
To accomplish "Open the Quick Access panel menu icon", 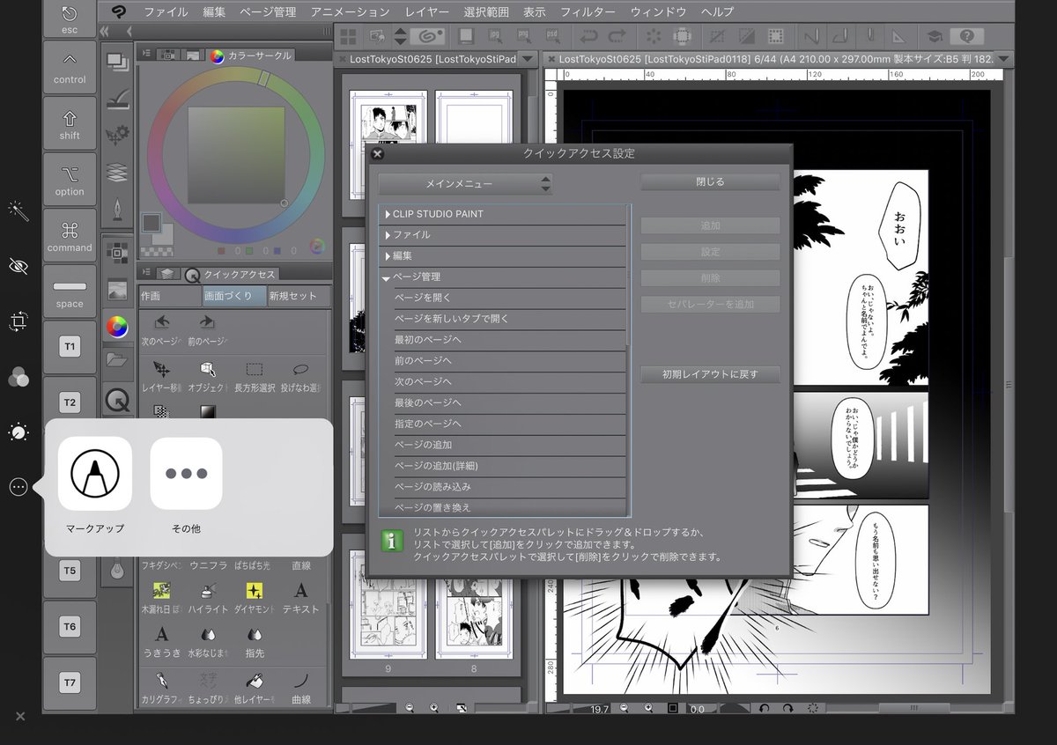I will [x=146, y=274].
